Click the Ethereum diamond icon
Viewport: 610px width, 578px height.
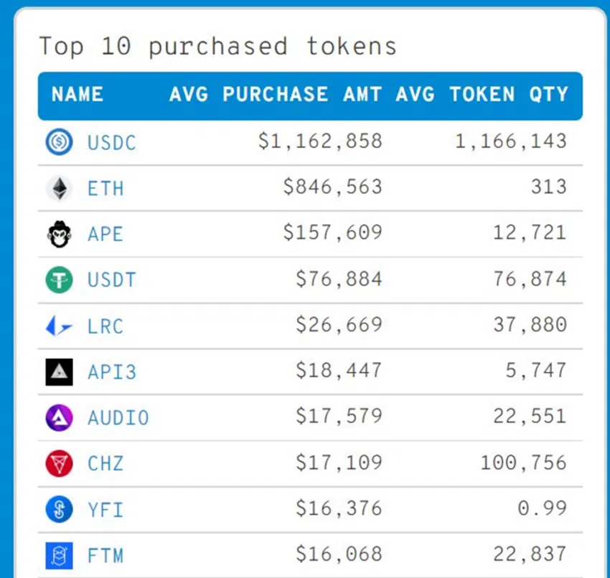coord(59,188)
